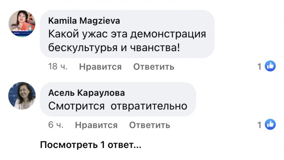Click the thumbs-up reaction on Асель Караулова's comment
This screenshot has height=160, width=284.
[x=271, y=125]
